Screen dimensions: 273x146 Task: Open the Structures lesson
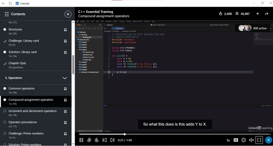(36, 31)
